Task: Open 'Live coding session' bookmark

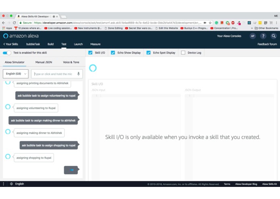Action: (x=58, y=28)
